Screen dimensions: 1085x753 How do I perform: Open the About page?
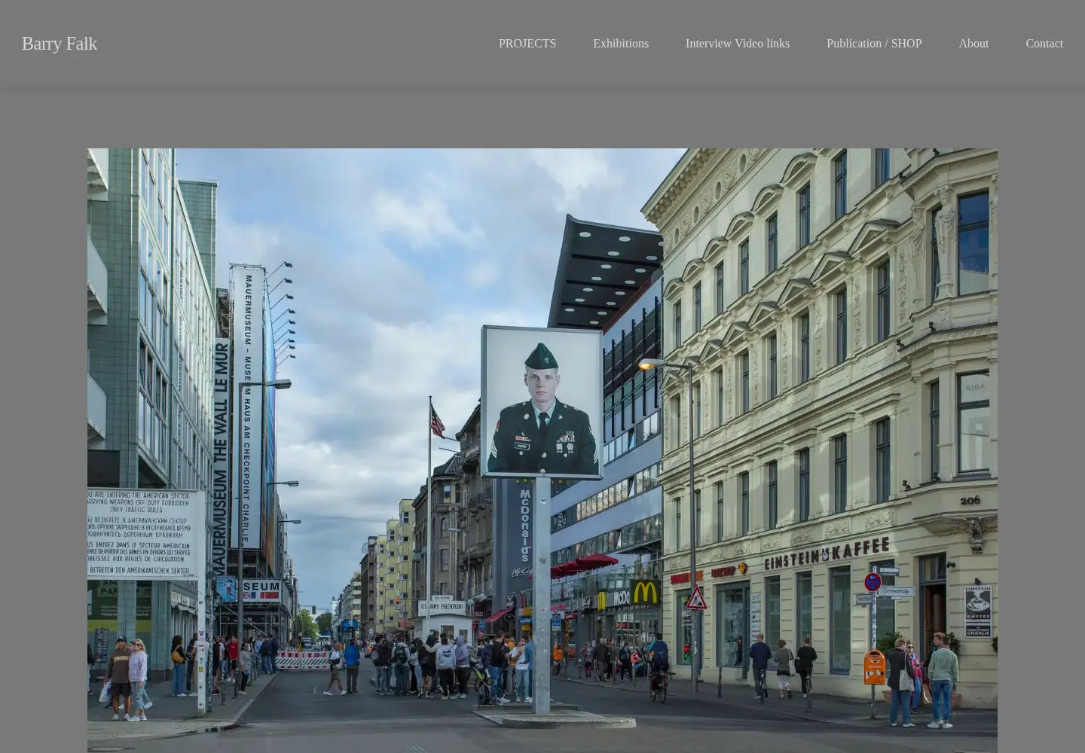(973, 44)
